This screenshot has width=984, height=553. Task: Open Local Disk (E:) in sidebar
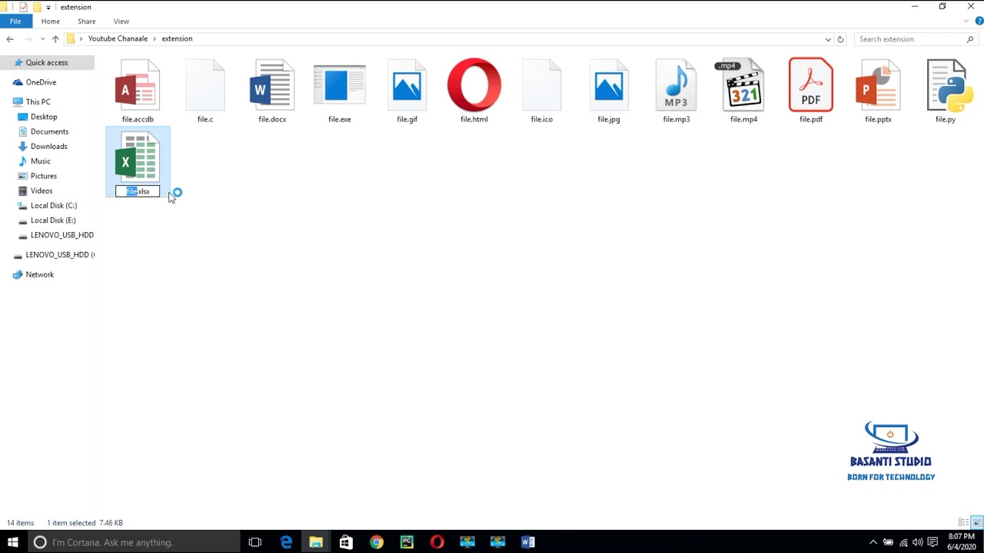(52, 220)
